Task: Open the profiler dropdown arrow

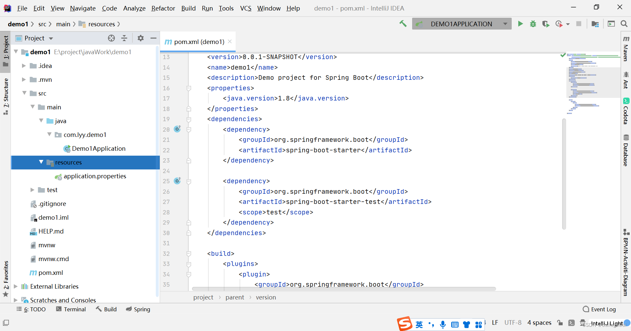Action: click(x=568, y=24)
